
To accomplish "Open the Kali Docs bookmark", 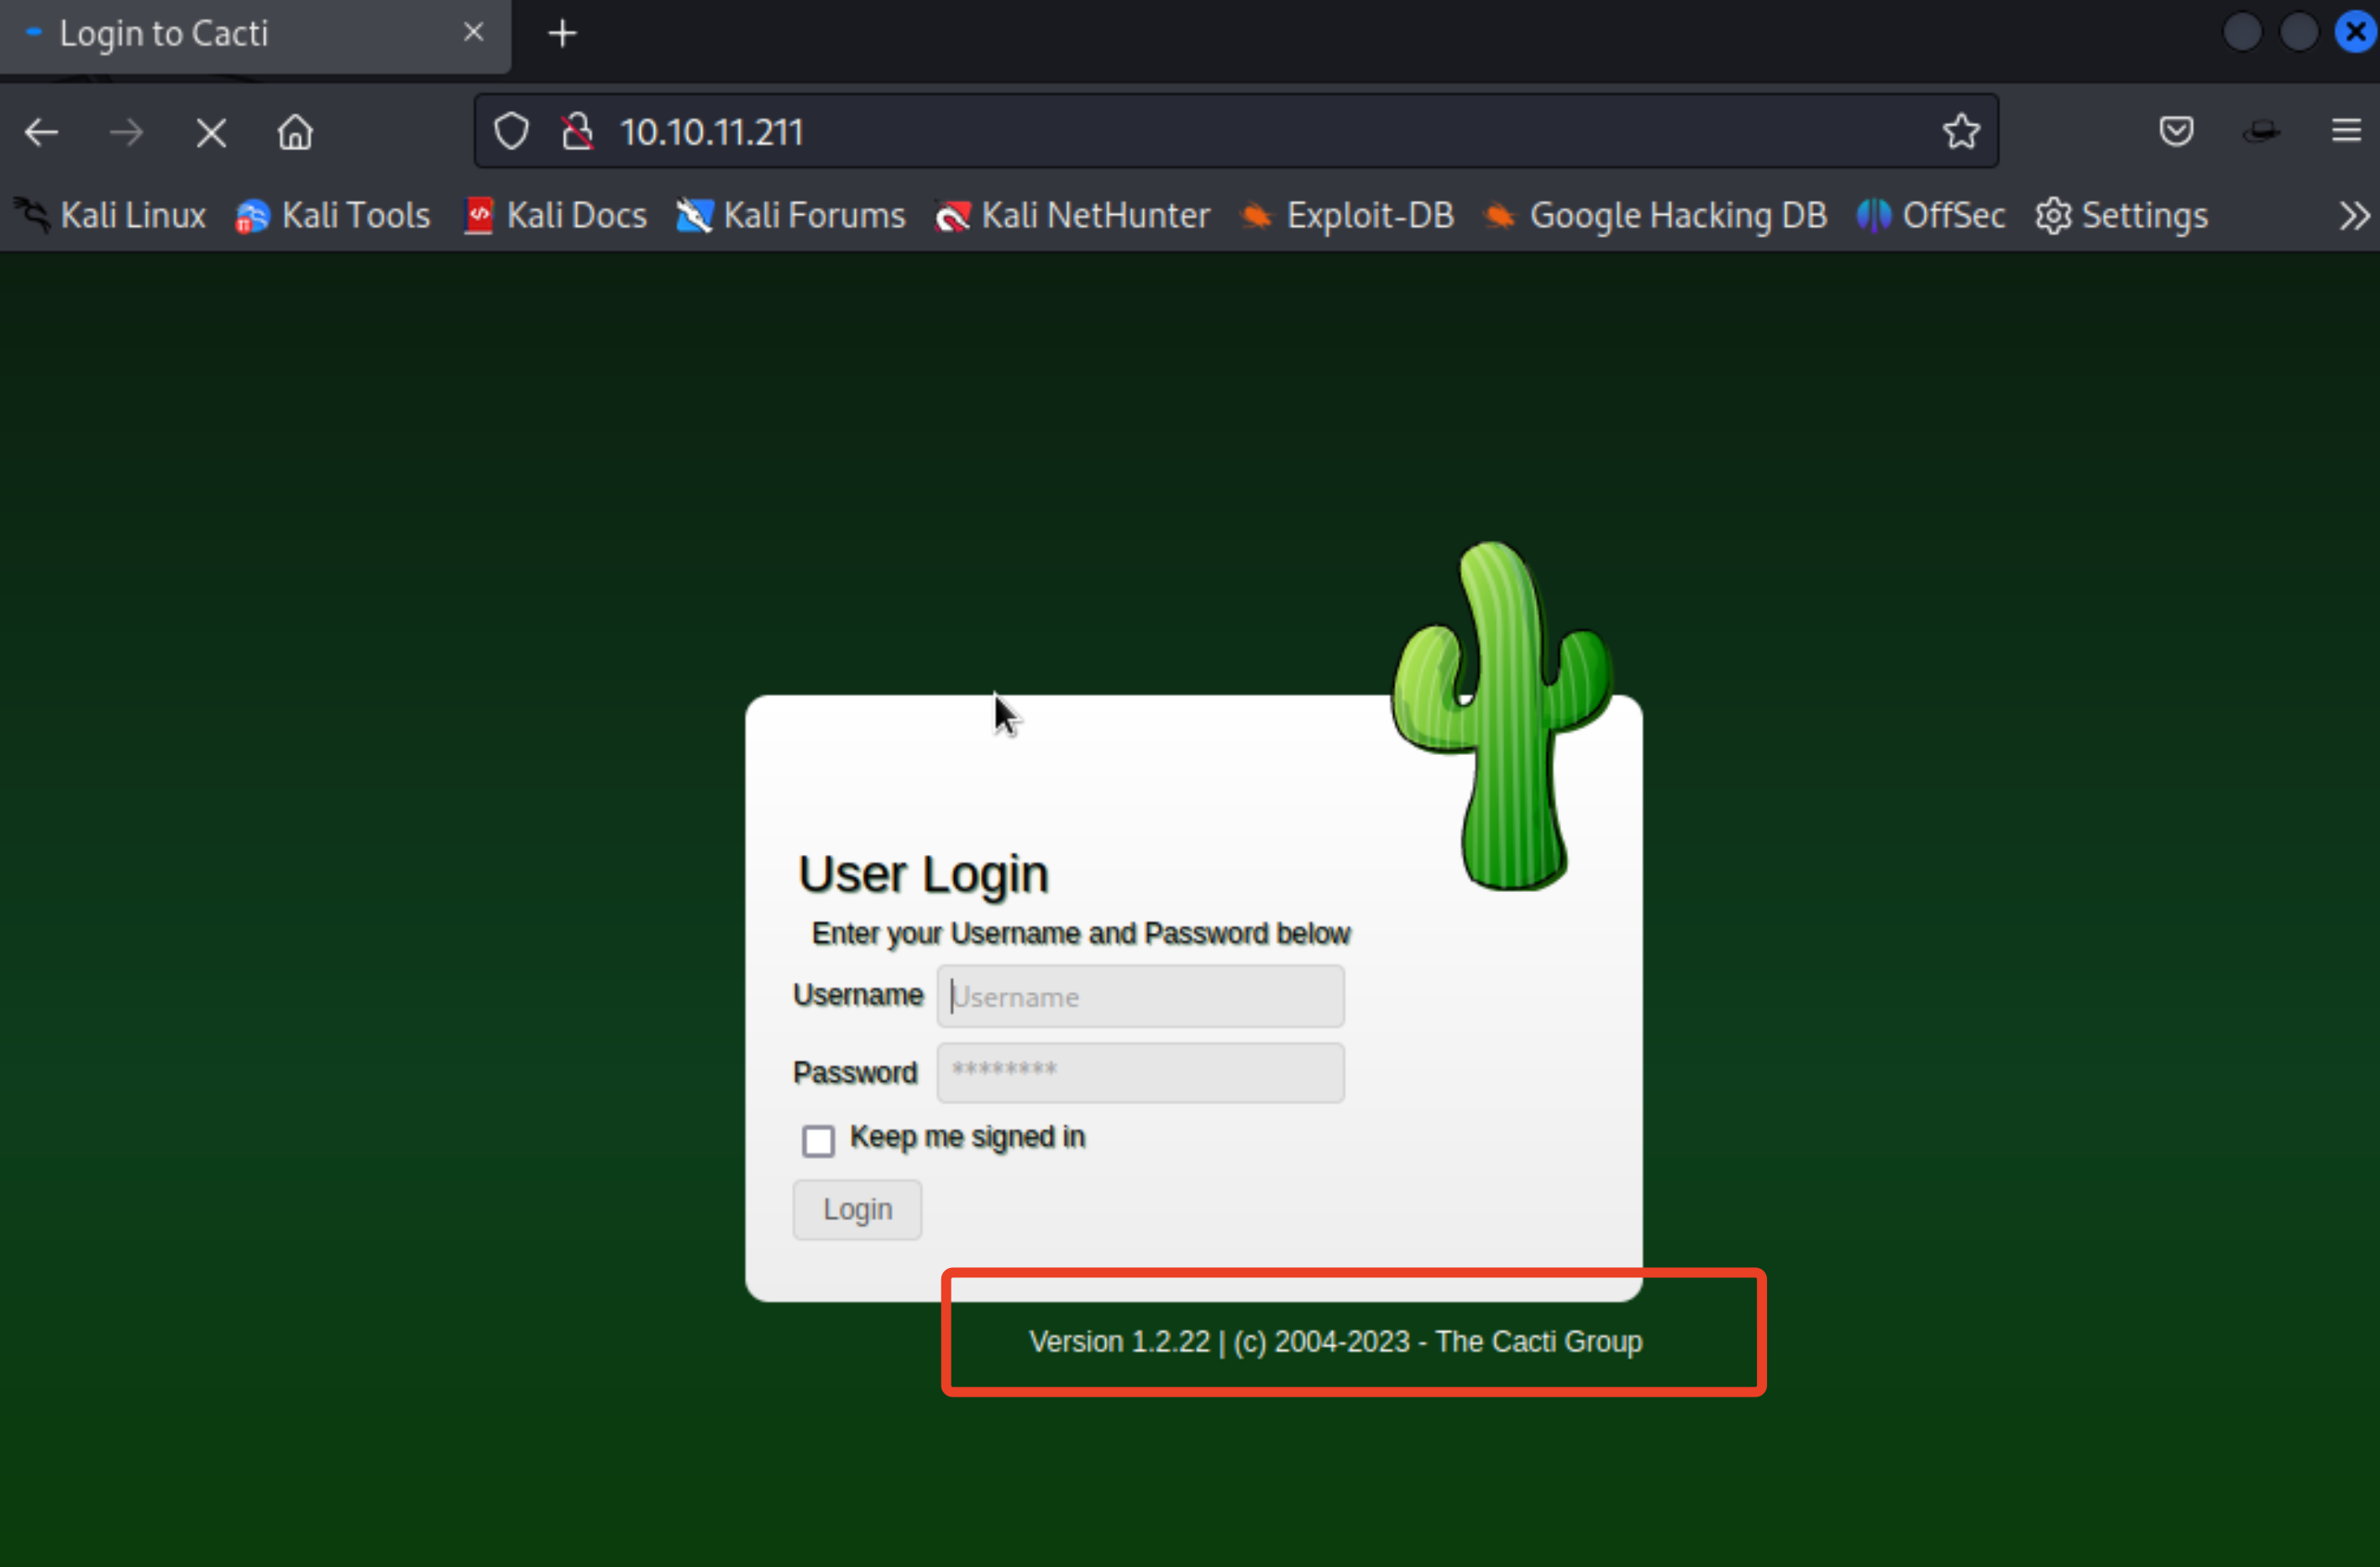I will tap(555, 215).
